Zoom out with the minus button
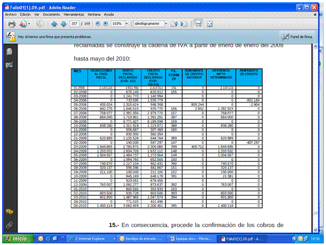The width and height of the screenshot is (326, 245). (98, 23)
